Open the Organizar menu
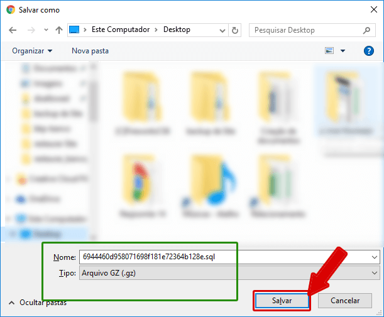The width and height of the screenshot is (384, 317). (32, 51)
